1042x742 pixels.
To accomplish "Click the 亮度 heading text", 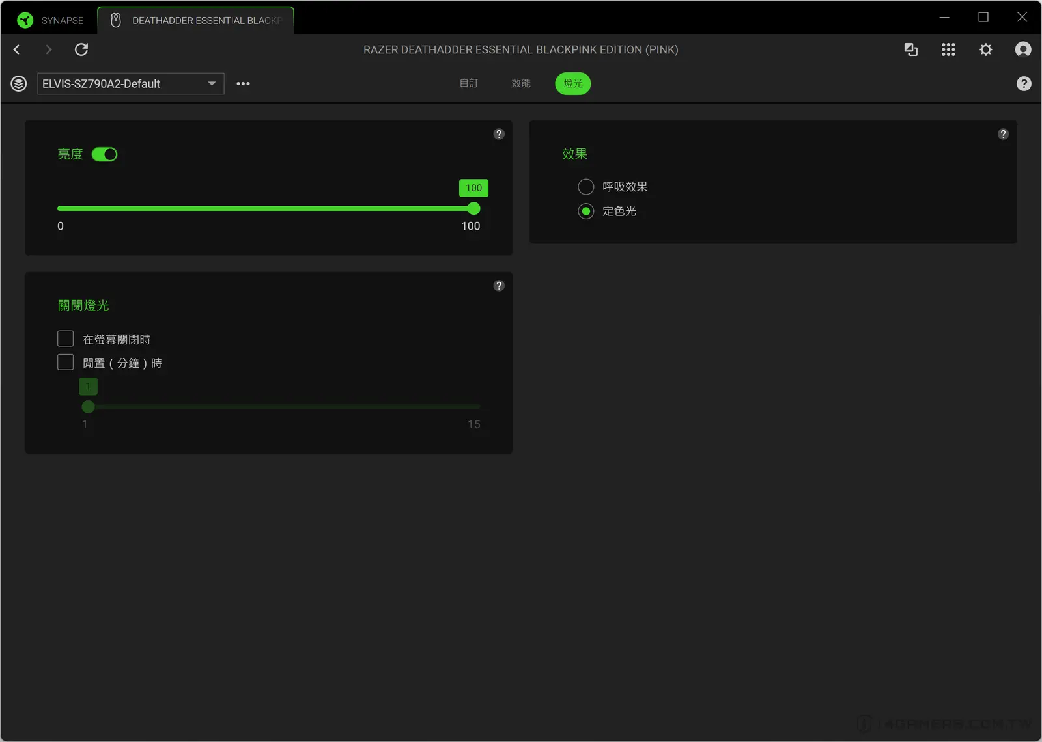I will coord(70,154).
